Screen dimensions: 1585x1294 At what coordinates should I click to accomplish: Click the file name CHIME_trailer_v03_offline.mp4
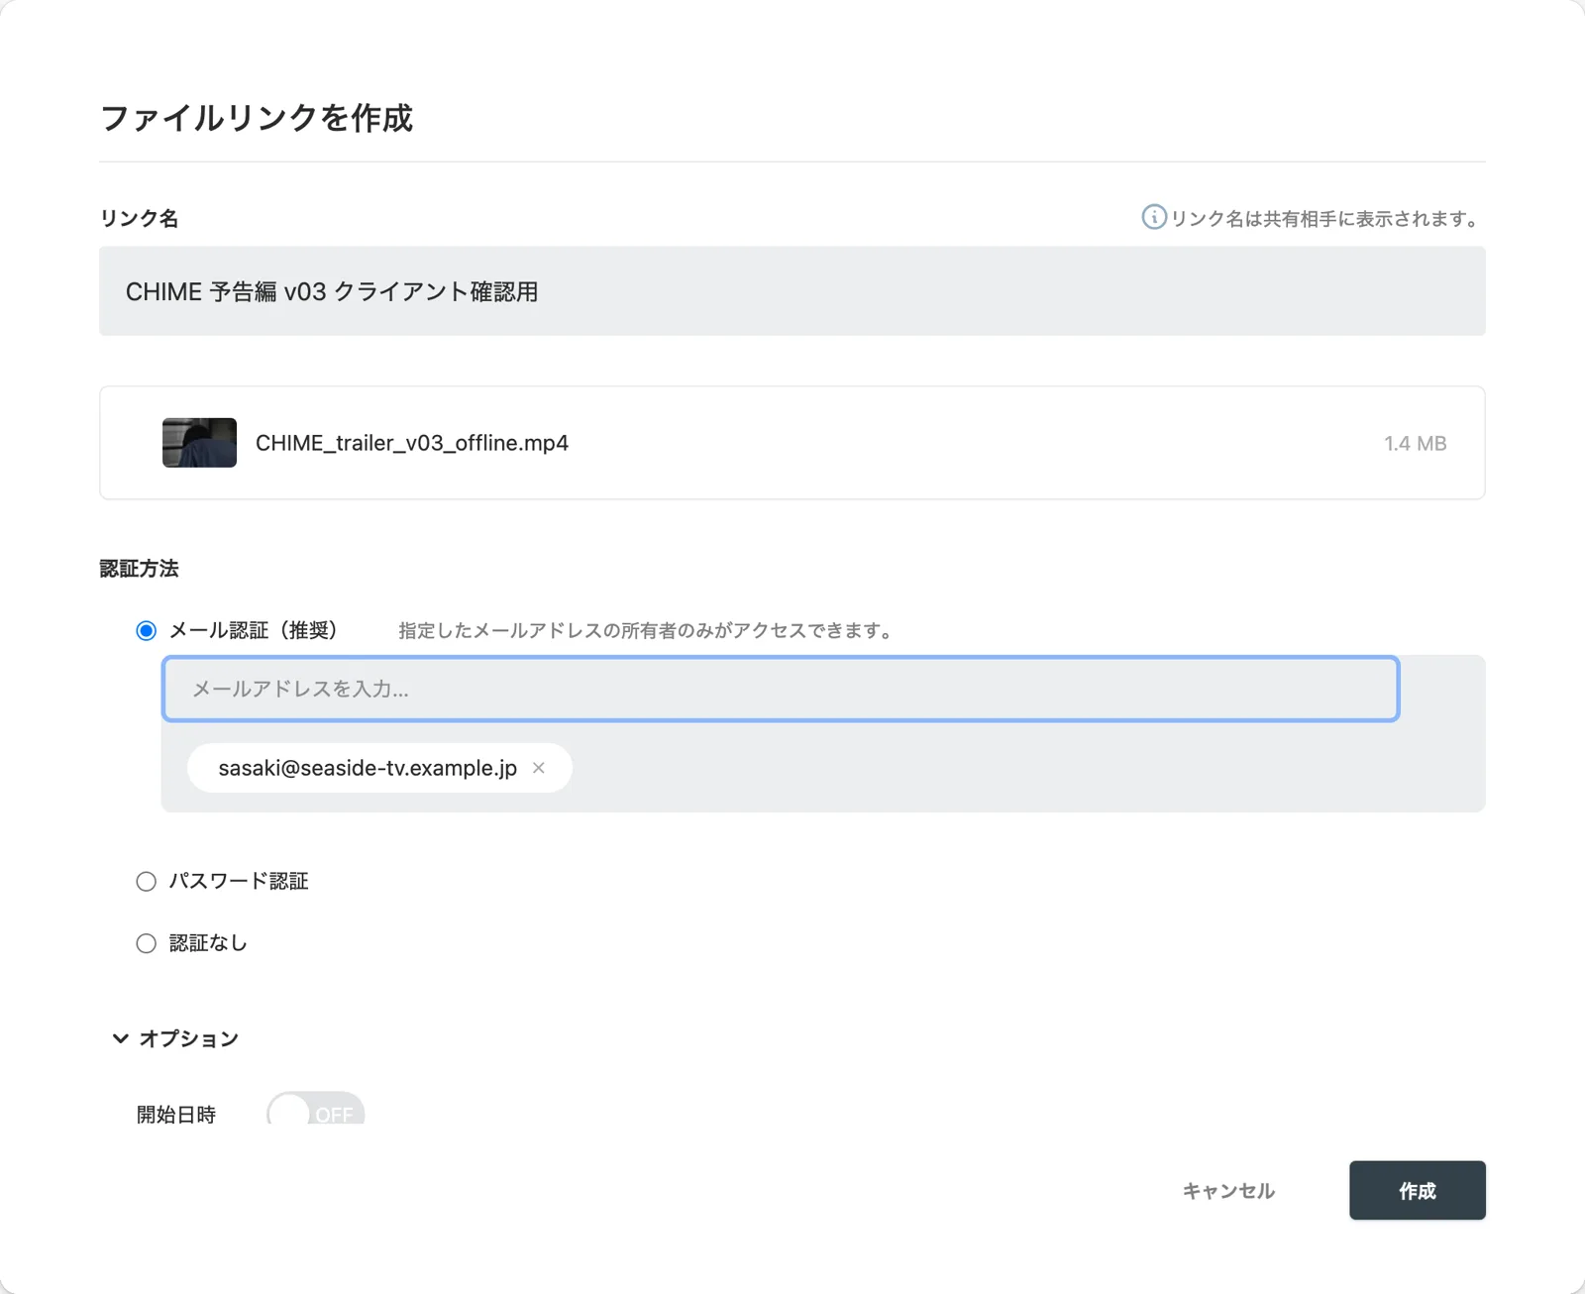412,443
